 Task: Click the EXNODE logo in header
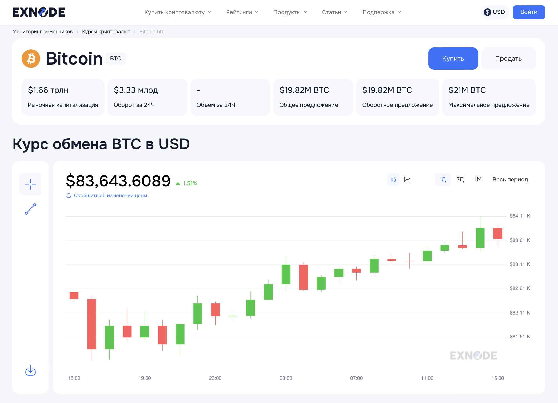(39, 12)
